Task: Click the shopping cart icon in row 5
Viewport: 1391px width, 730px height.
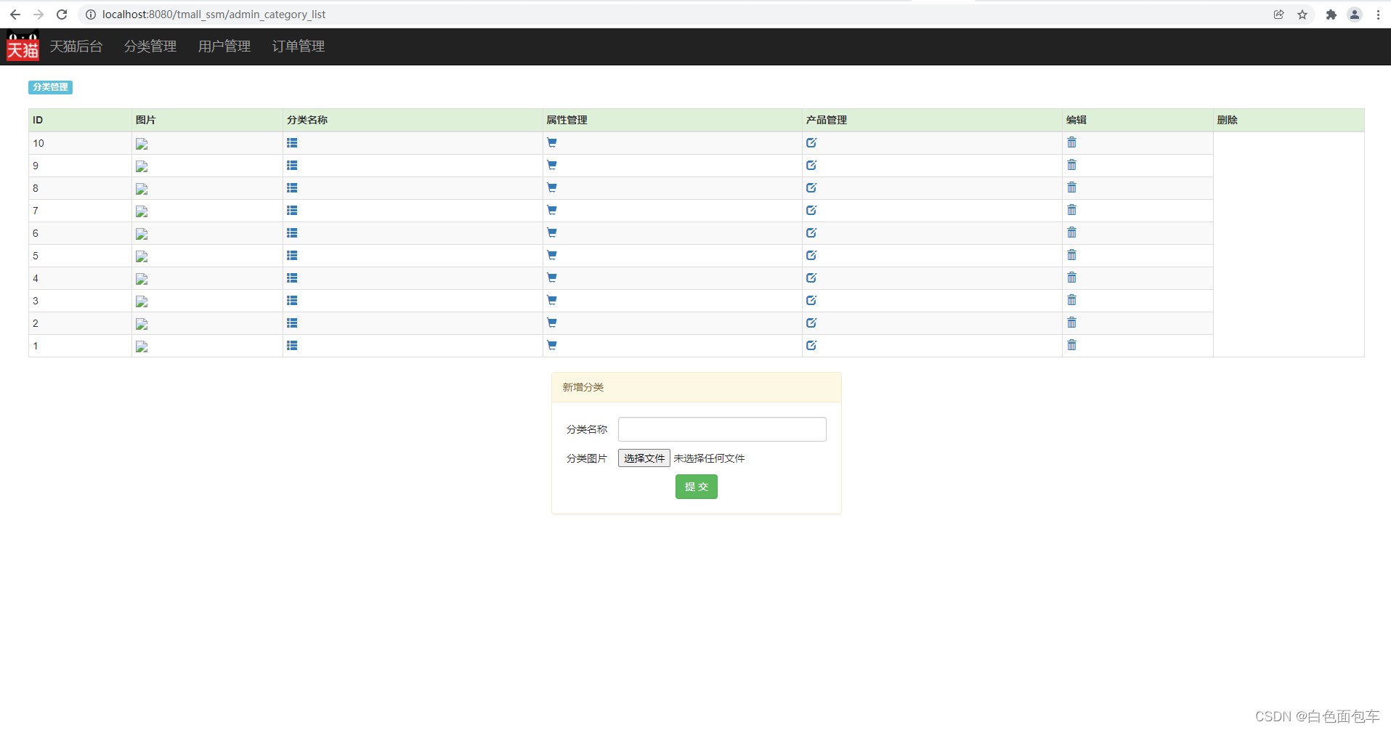Action: (x=552, y=256)
